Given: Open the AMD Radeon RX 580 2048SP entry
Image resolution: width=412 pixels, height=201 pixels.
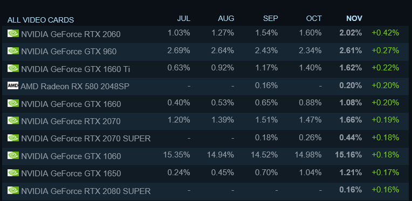Looking at the screenshot, I should (x=75, y=87).
